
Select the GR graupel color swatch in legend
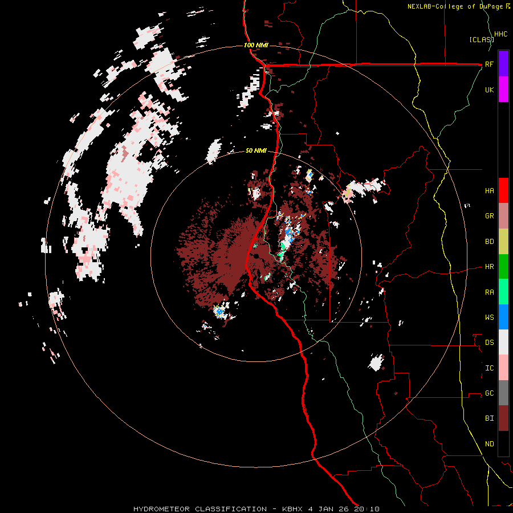503,215
